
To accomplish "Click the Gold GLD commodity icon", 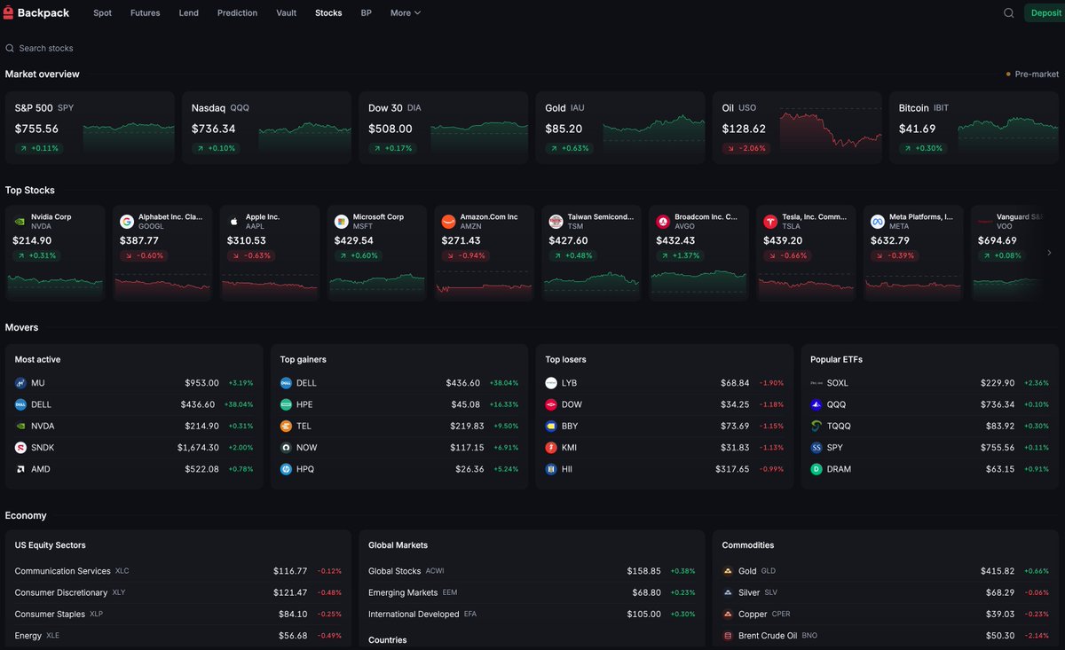I will [x=728, y=571].
